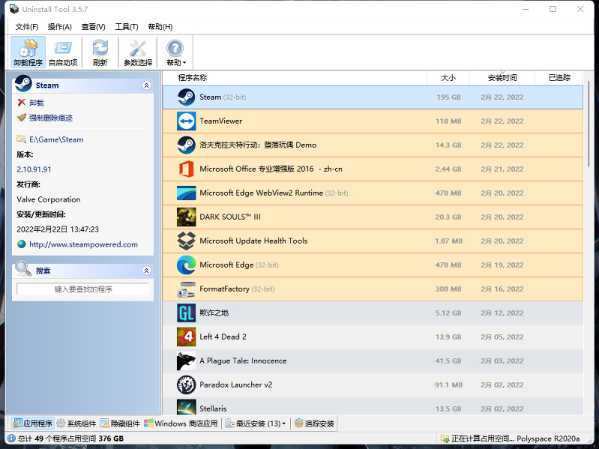Image resolution: width=599 pixels, height=449 pixels.
Task: Select the Steam row icon in list
Action: [187, 97]
